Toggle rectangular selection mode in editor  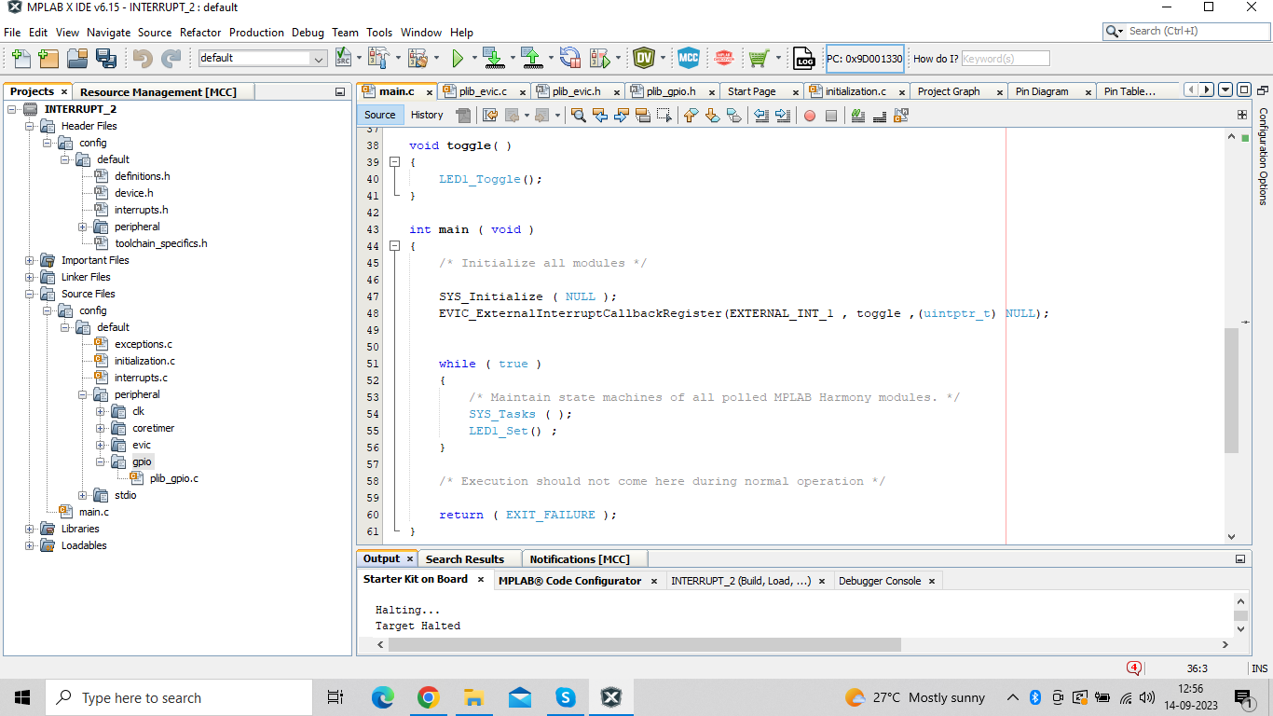pyautogui.click(x=664, y=116)
